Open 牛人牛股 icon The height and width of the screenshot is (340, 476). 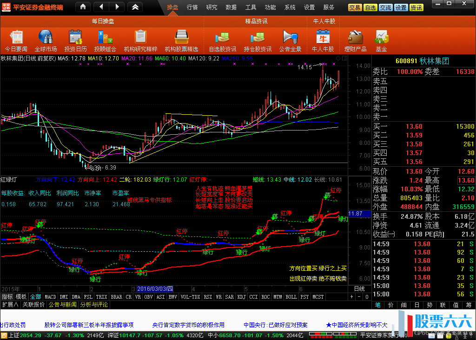click(323, 41)
